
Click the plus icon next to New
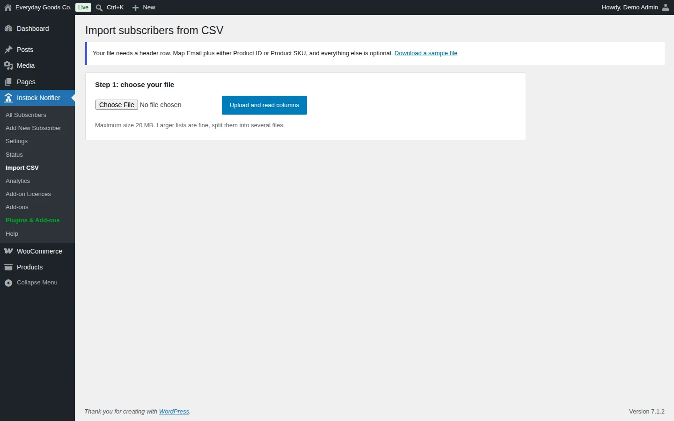tap(136, 7)
